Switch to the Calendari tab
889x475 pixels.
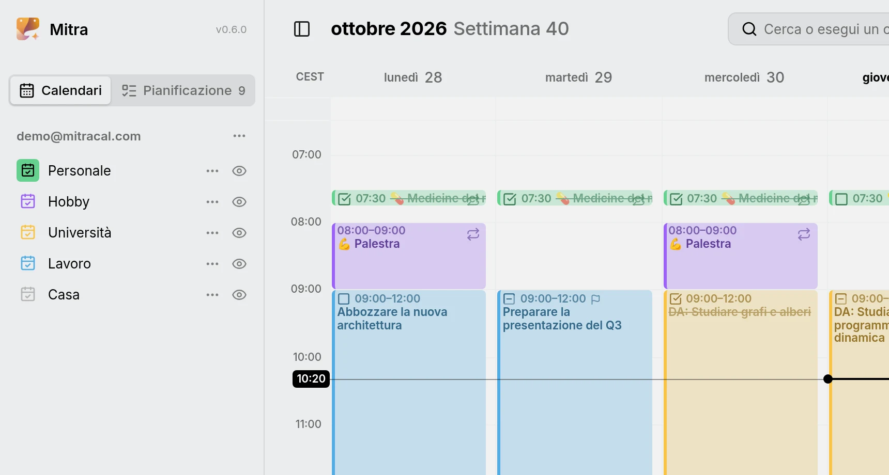[x=60, y=90]
